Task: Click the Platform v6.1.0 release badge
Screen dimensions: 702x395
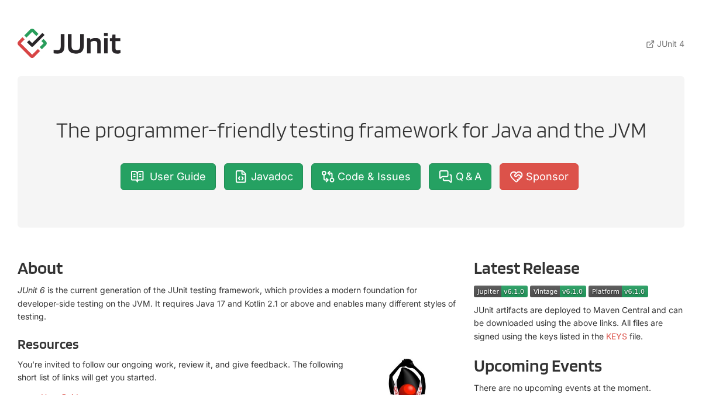Action: coord(618,291)
